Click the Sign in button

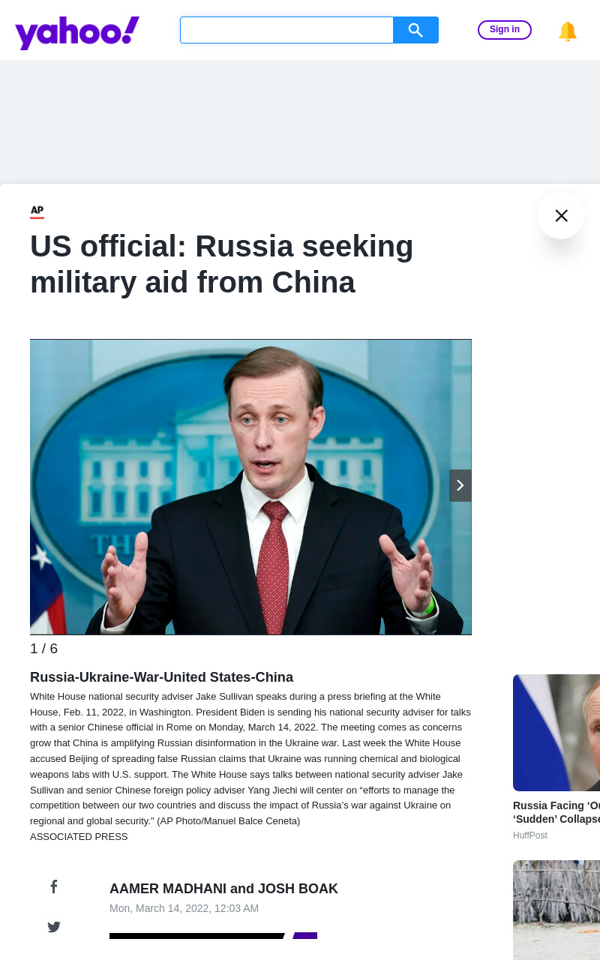coord(505,30)
